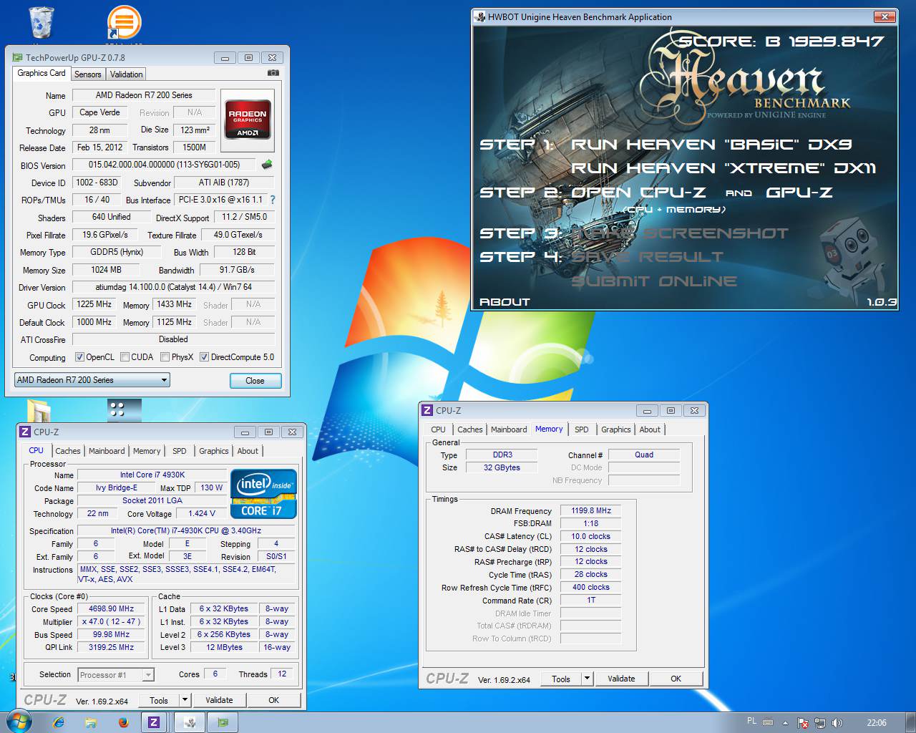Open the Mainboard tab in the left CPU-Z
Screen dimensions: 916x733
[x=107, y=451]
